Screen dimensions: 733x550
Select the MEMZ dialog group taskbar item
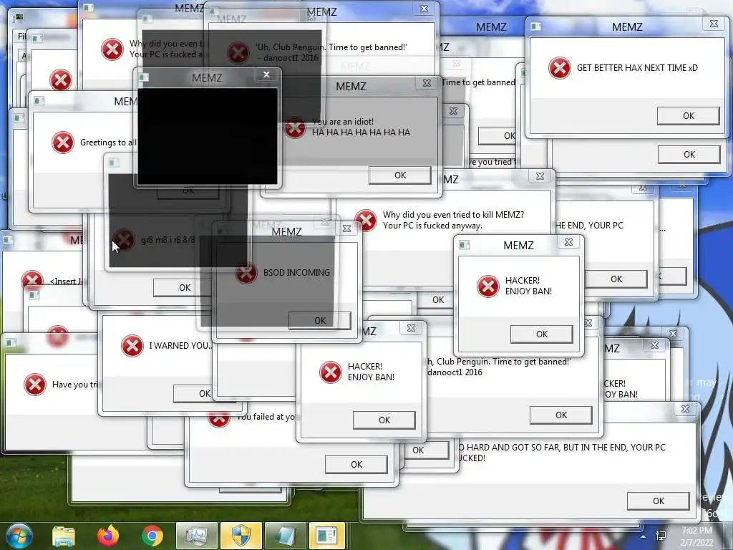coord(326,536)
